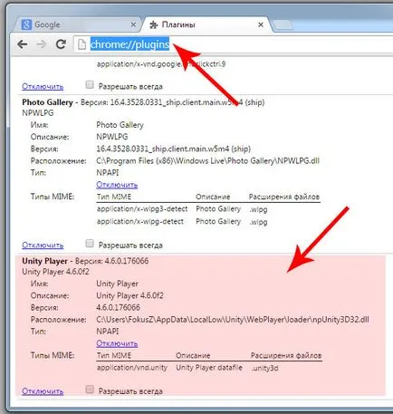Select the Плагины tab

tap(206, 24)
